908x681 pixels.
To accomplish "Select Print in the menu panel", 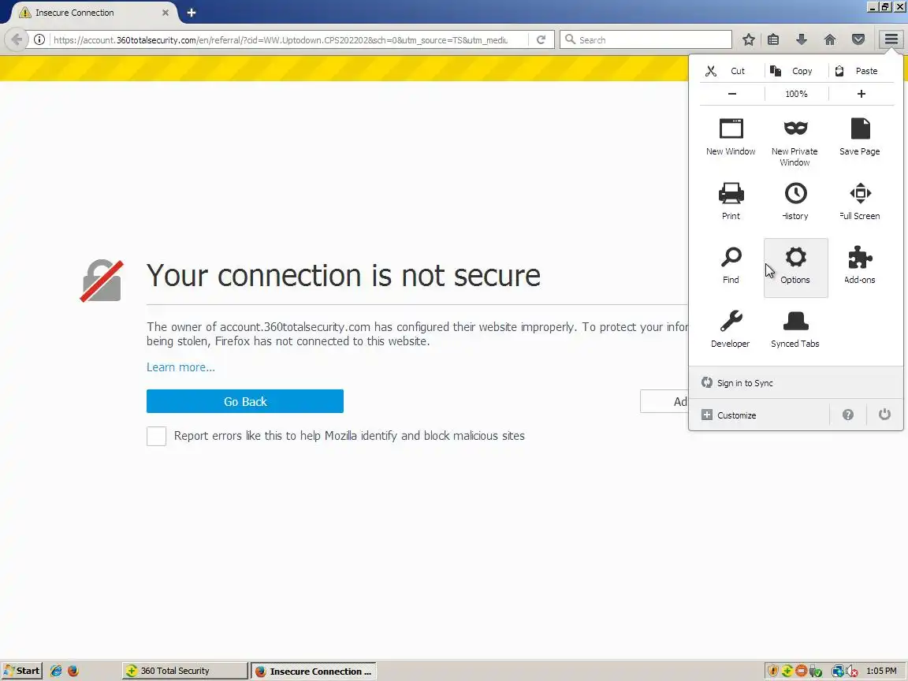I will (x=731, y=202).
